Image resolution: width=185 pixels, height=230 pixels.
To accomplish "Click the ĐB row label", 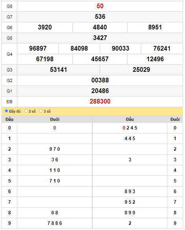I will (9, 102).
